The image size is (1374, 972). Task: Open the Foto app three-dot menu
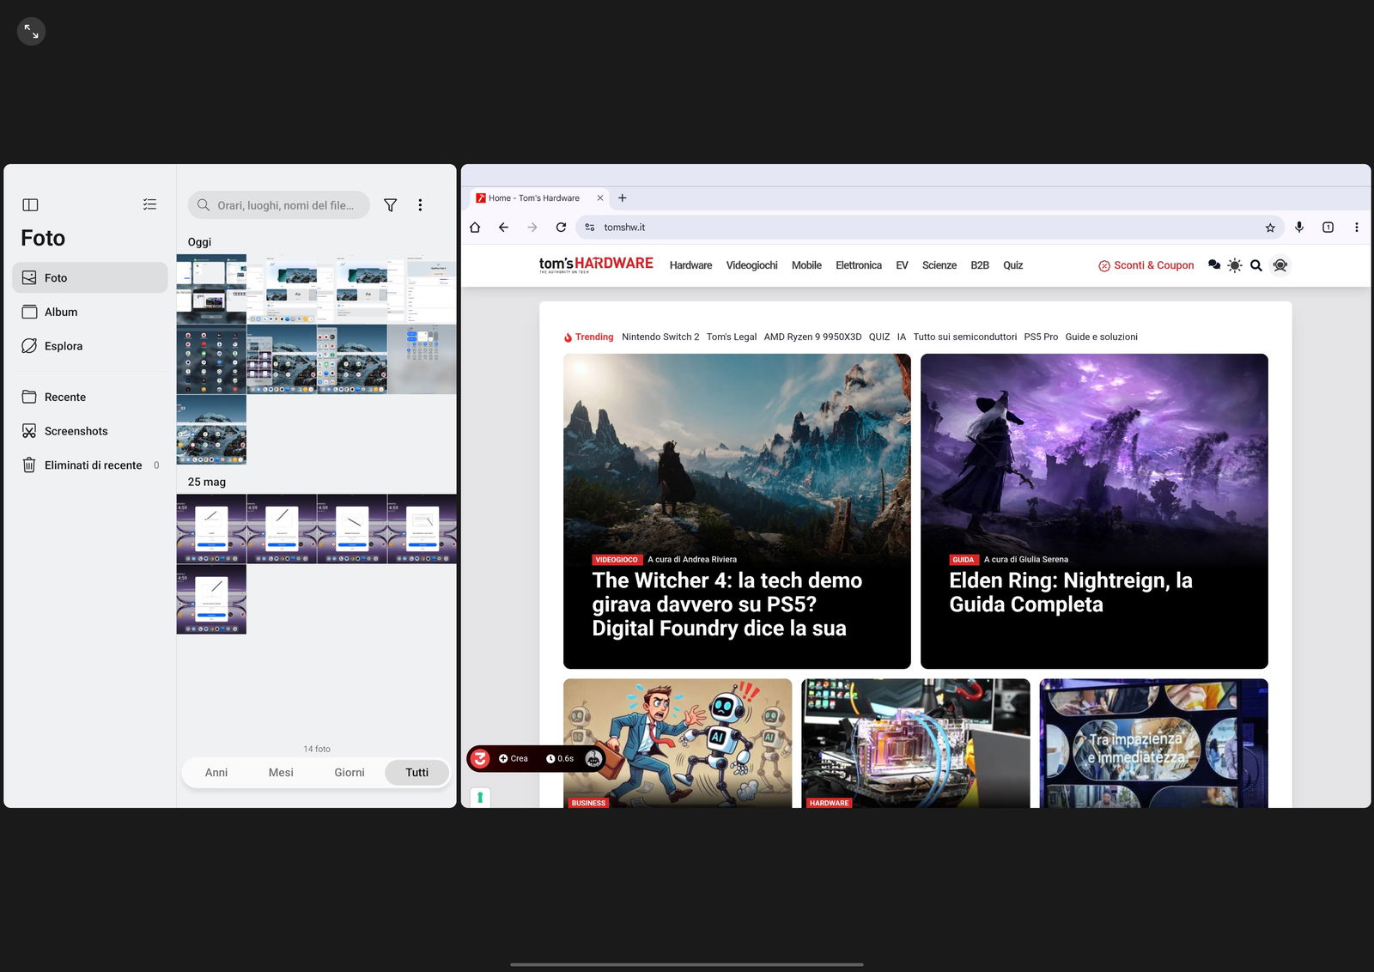[x=420, y=205]
